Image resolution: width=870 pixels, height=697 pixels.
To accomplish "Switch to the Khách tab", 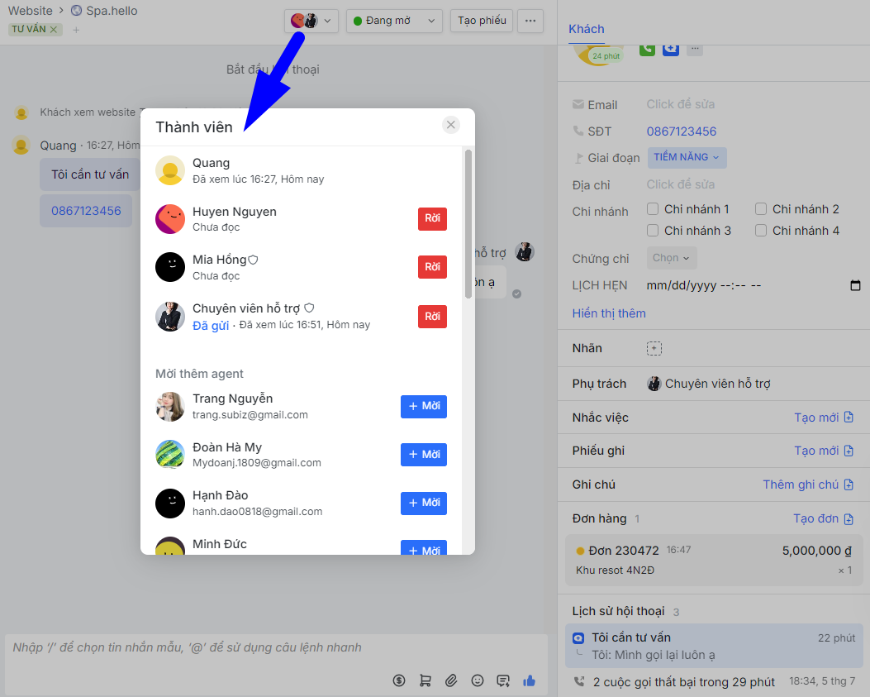I will (x=587, y=29).
